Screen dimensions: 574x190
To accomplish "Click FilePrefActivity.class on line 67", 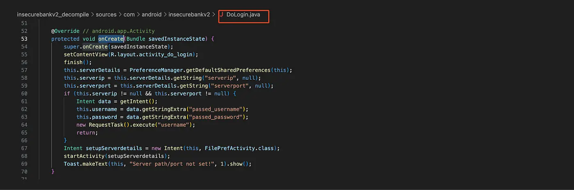I will pos(239,148).
